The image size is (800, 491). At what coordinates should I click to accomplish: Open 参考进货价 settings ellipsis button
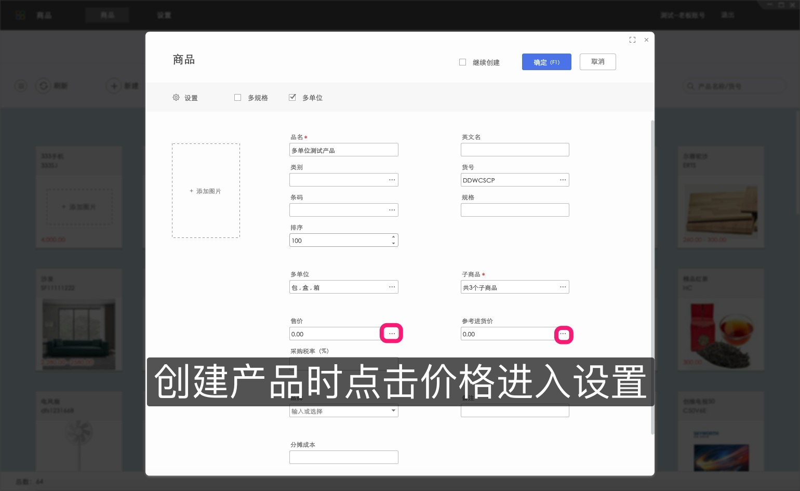563,334
